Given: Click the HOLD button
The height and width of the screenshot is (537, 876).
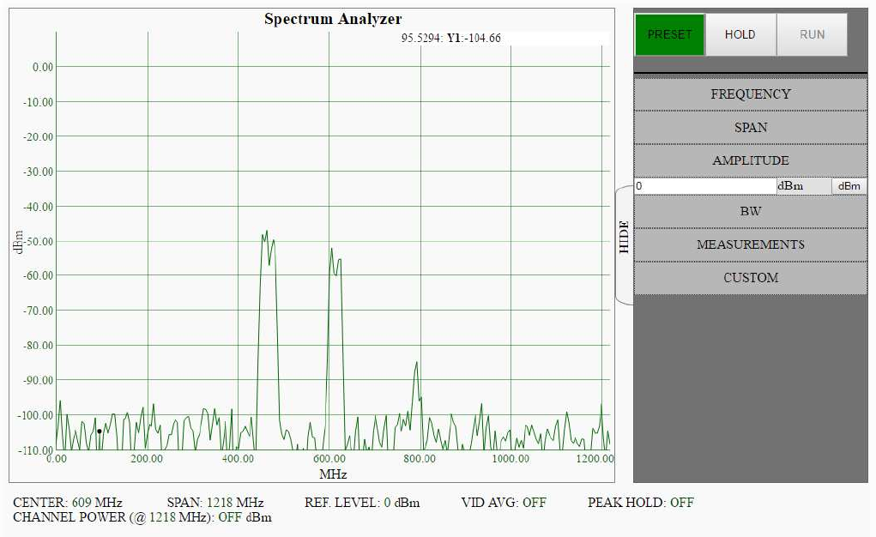Looking at the screenshot, I should (x=740, y=34).
